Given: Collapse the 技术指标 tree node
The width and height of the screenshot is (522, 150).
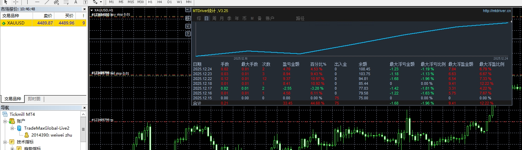Looking at the screenshot, I should pyautogui.click(x=5, y=142).
